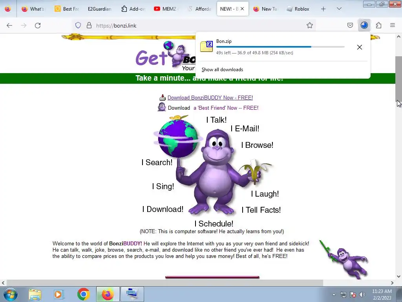The width and height of the screenshot is (402, 302).
Task: Open Windows Explorer from taskbar
Action: (35, 294)
